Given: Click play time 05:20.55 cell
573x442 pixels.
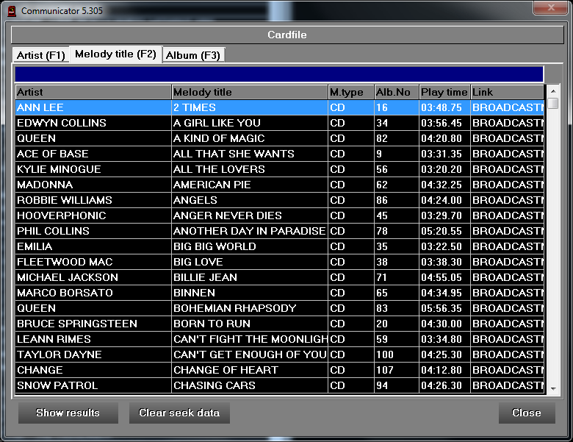Looking at the screenshot, I should pyautogui.click(x=444, y=231).
